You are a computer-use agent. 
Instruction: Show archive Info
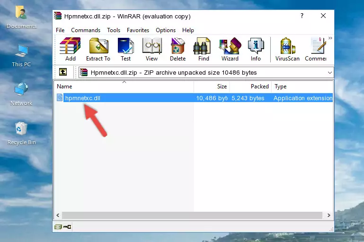[256, 49]
